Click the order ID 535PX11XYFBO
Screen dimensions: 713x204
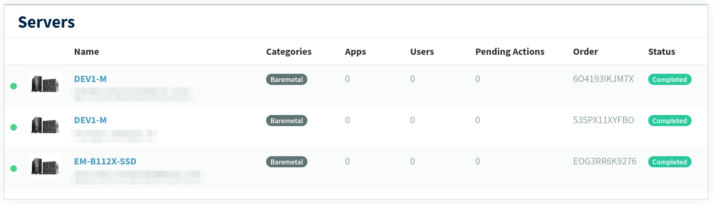coord(603,120)
